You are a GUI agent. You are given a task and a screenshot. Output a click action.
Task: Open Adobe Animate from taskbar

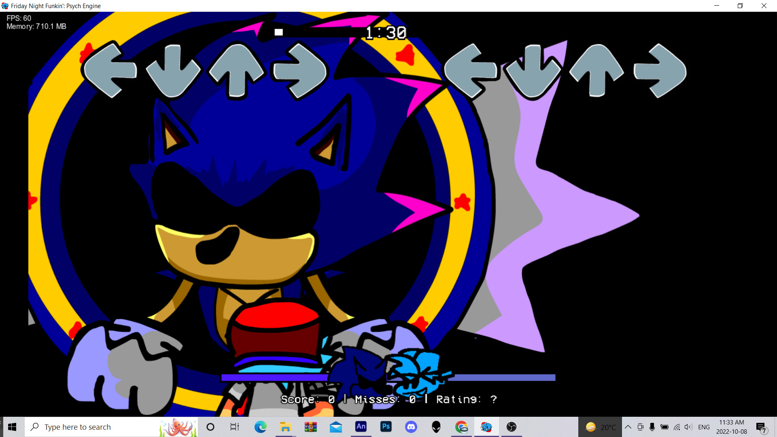[x=361, y=427]
